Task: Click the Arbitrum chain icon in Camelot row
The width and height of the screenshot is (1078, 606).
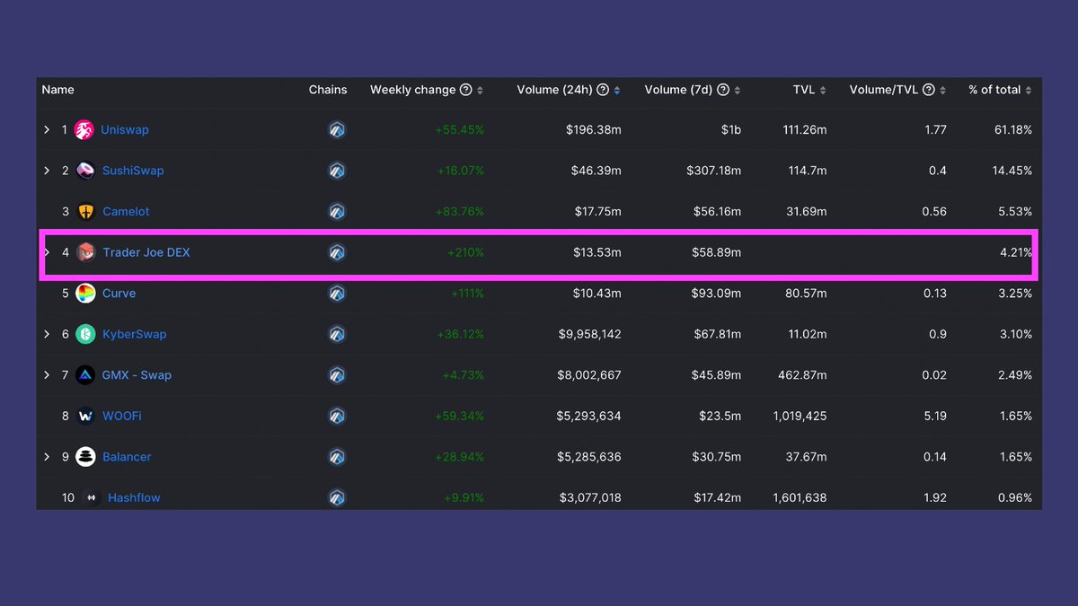Action: (337, 212)
